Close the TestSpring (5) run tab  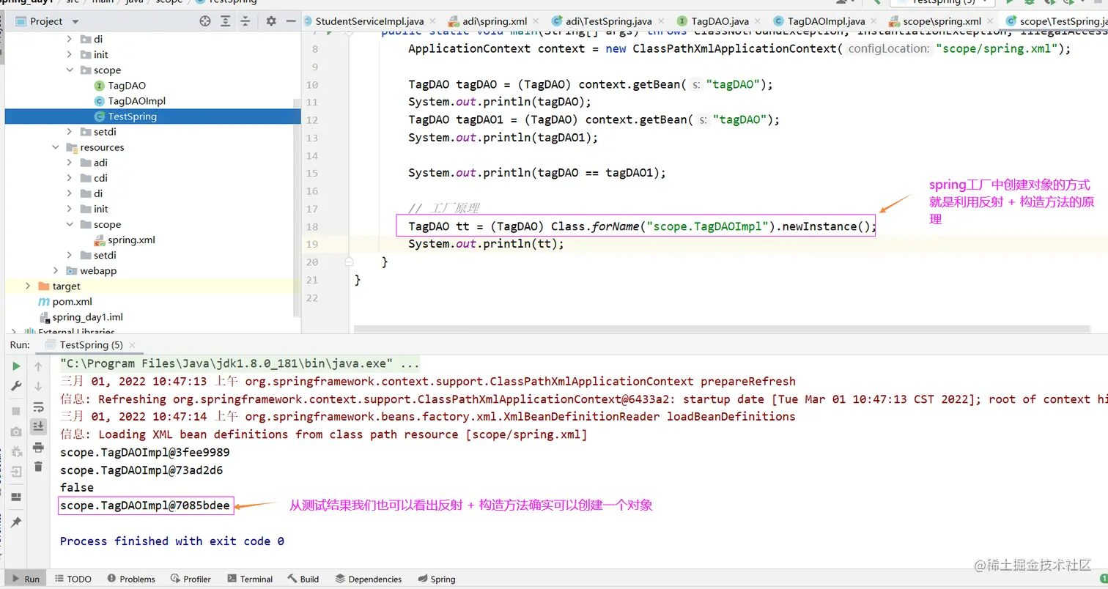133,344
